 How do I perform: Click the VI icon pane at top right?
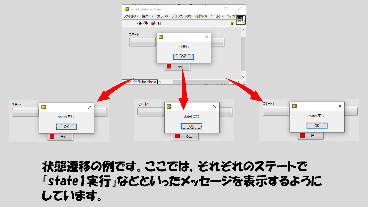pyautogui.click(x=241, y=20)
